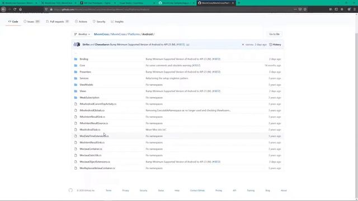Click file icon beside IMvxAndroidCurrentTopActivity.cs

pyautogui.click(x=76, y=104)
